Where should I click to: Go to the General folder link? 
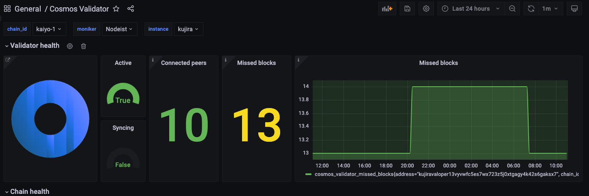(28, 9)
